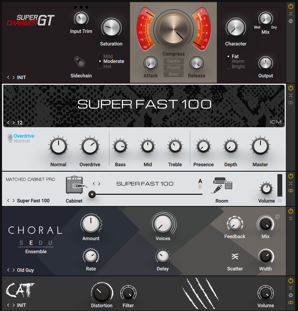
Task: Collapse the Supercharger GT module
Action: (x=291, y=14)
